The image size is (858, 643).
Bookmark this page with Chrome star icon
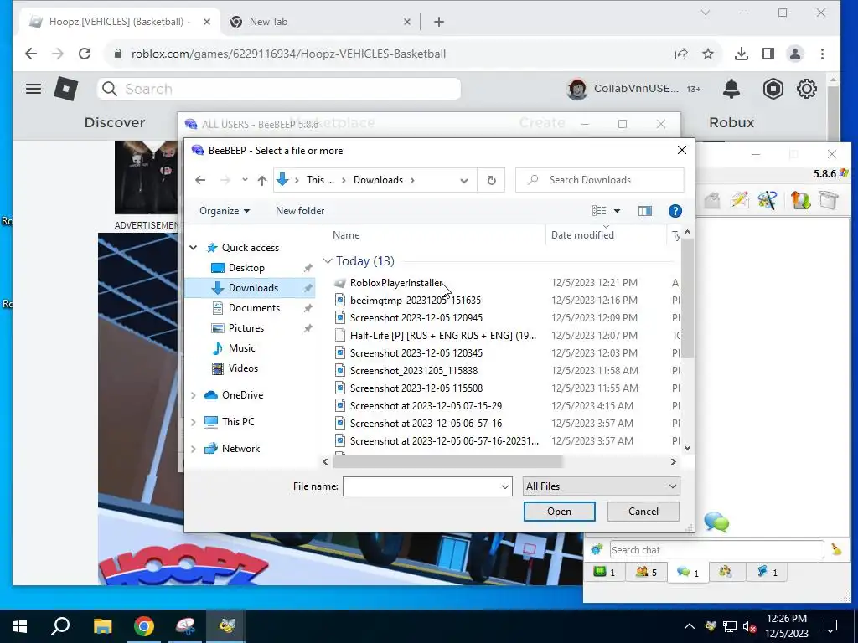click(708, 54)
